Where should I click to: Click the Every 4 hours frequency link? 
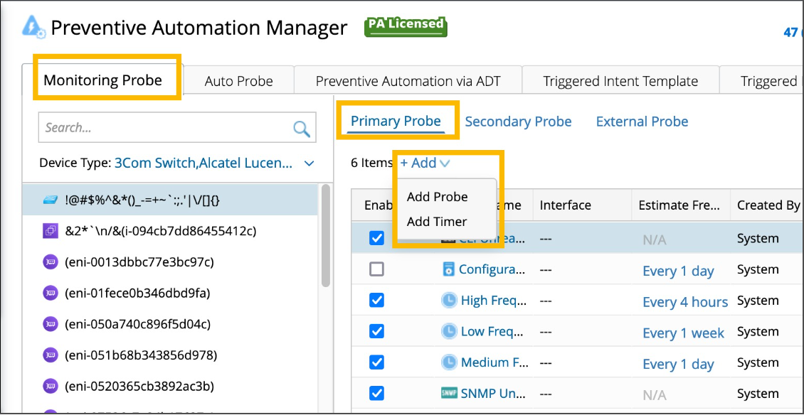(684, 302)
